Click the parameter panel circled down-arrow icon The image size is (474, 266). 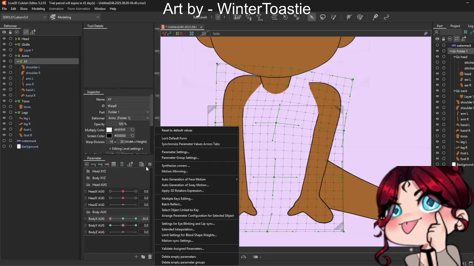(87, 164)
